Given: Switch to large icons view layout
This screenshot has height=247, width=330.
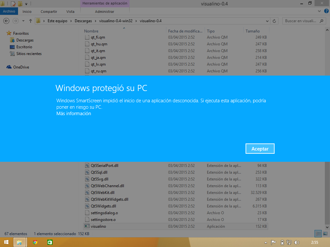Looking at the screenshot, I should (325, 233).
